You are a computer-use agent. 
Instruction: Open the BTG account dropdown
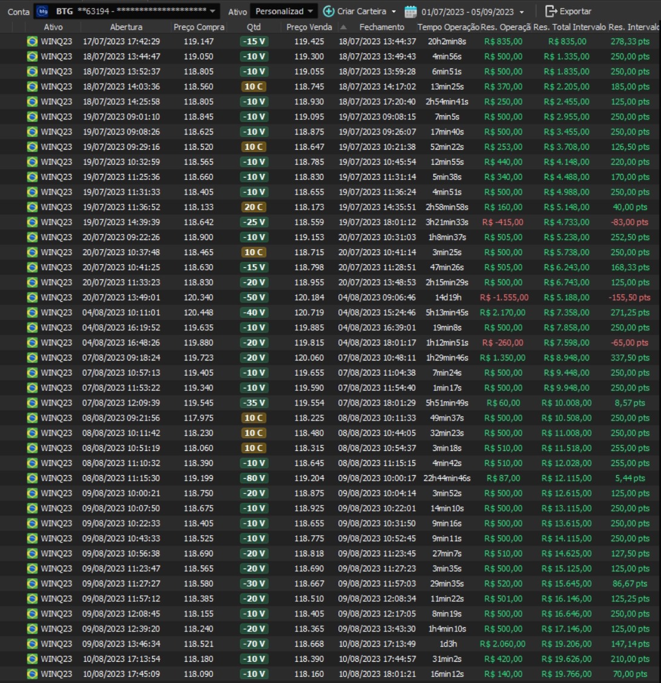click(212, 11)
